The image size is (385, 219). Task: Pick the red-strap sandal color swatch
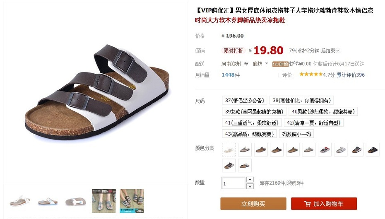pyautogui.click(x=325, y=149)
